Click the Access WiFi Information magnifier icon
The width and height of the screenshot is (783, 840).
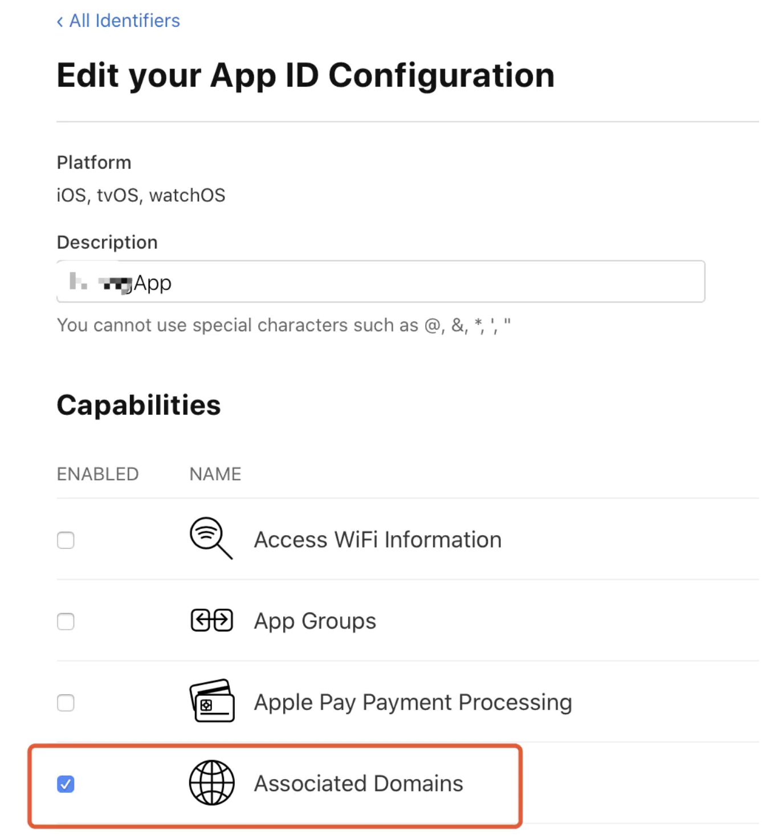click(x=210, y=538)
